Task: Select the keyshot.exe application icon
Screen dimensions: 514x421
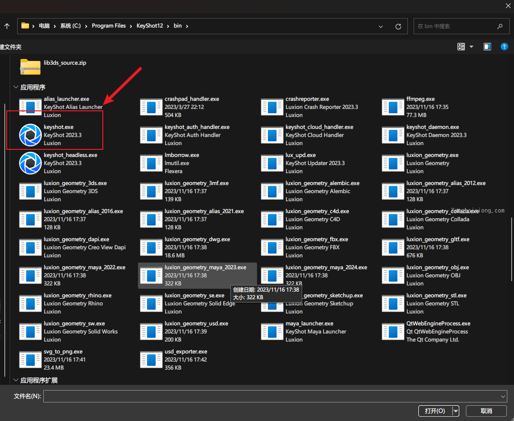Action: (30, 135)
